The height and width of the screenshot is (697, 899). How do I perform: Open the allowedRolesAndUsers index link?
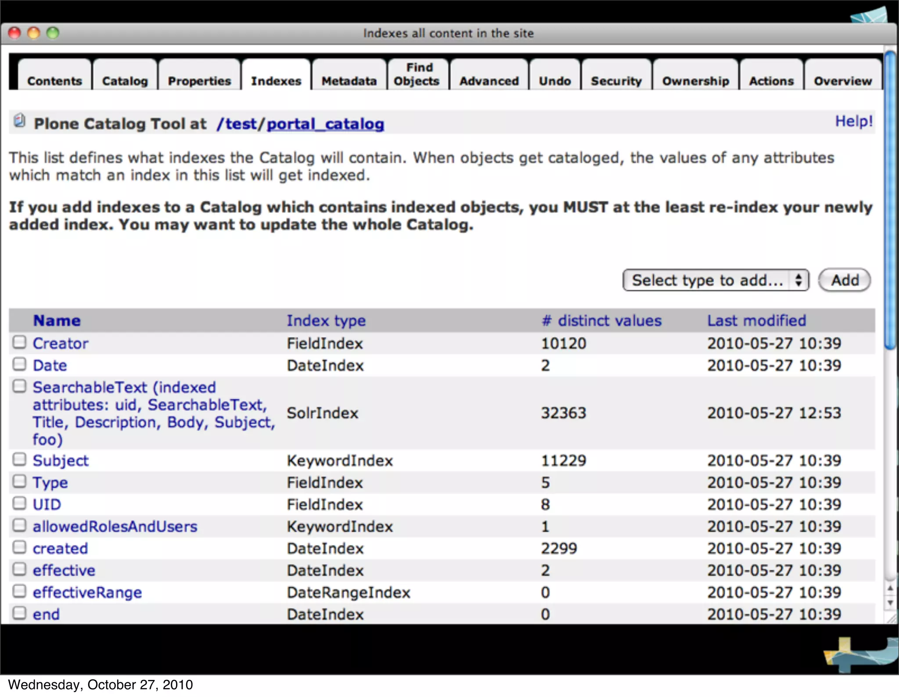pos(115,526)
